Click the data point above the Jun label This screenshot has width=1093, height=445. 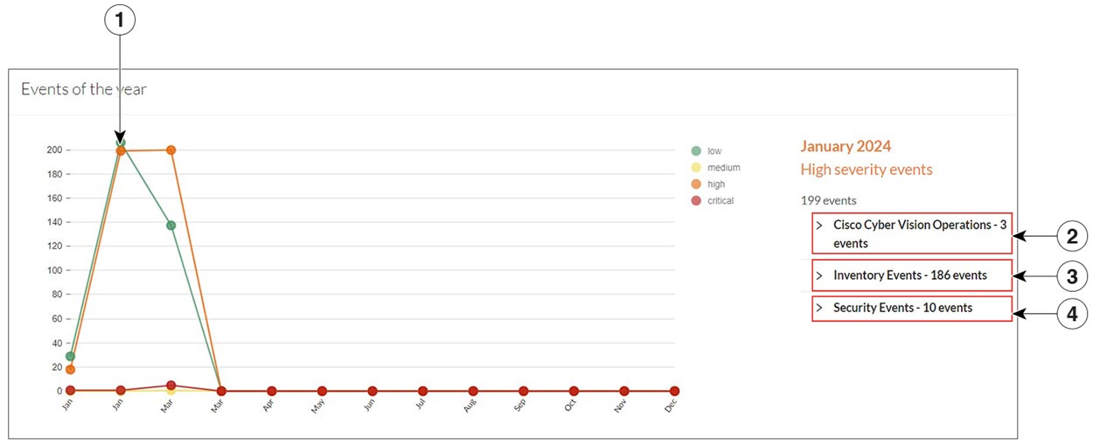[x=372, y=391]
